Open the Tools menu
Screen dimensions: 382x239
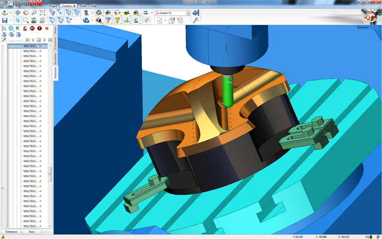pyautogui.click(x=83, y=6)
